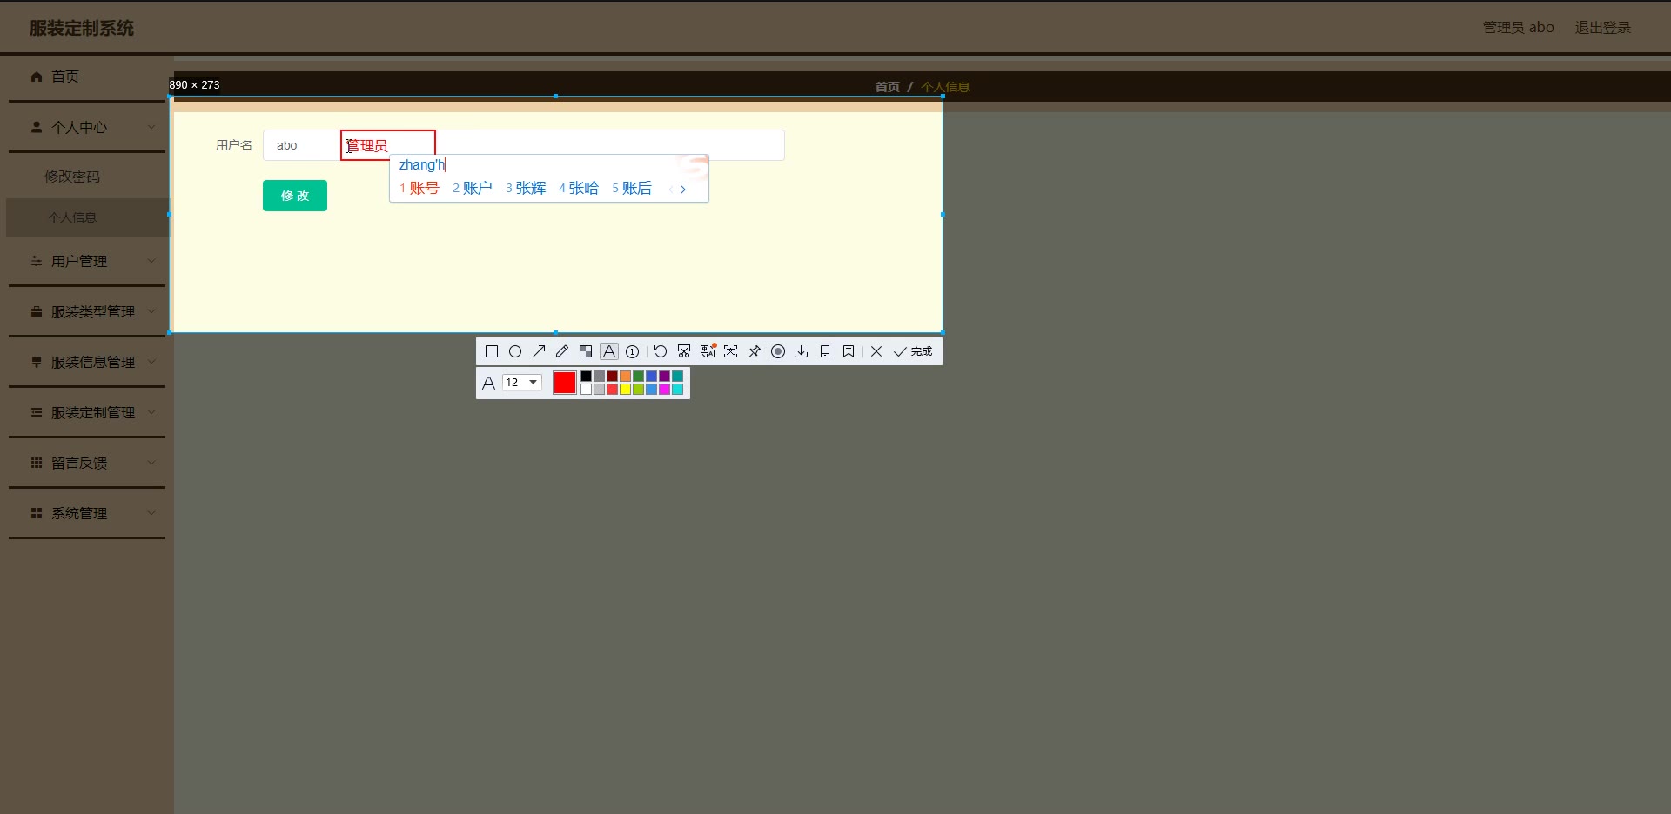Click the icon beside 服装信息管理
The width and height of the screenshot is (1671, 814).
click(x=37, y=362)
